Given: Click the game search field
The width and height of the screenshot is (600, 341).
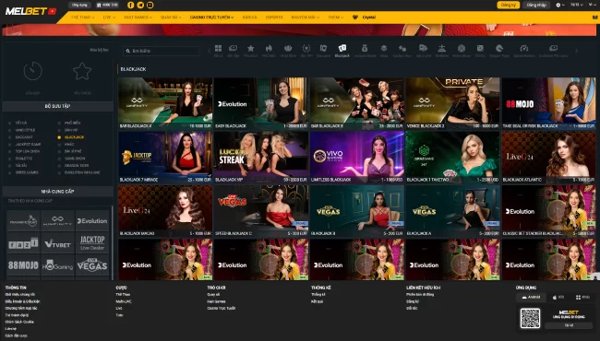Looking at the screenshot, I should (162, 51).
